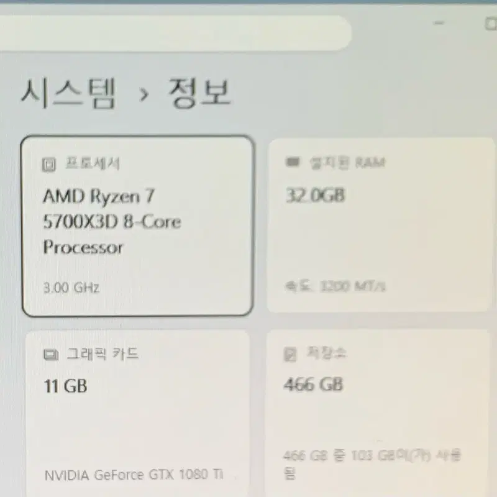The height and width of the screenshot is (497, 497).
Task: Click the 3200 MT/s RAM speed text
Action: tap(352, 286)
